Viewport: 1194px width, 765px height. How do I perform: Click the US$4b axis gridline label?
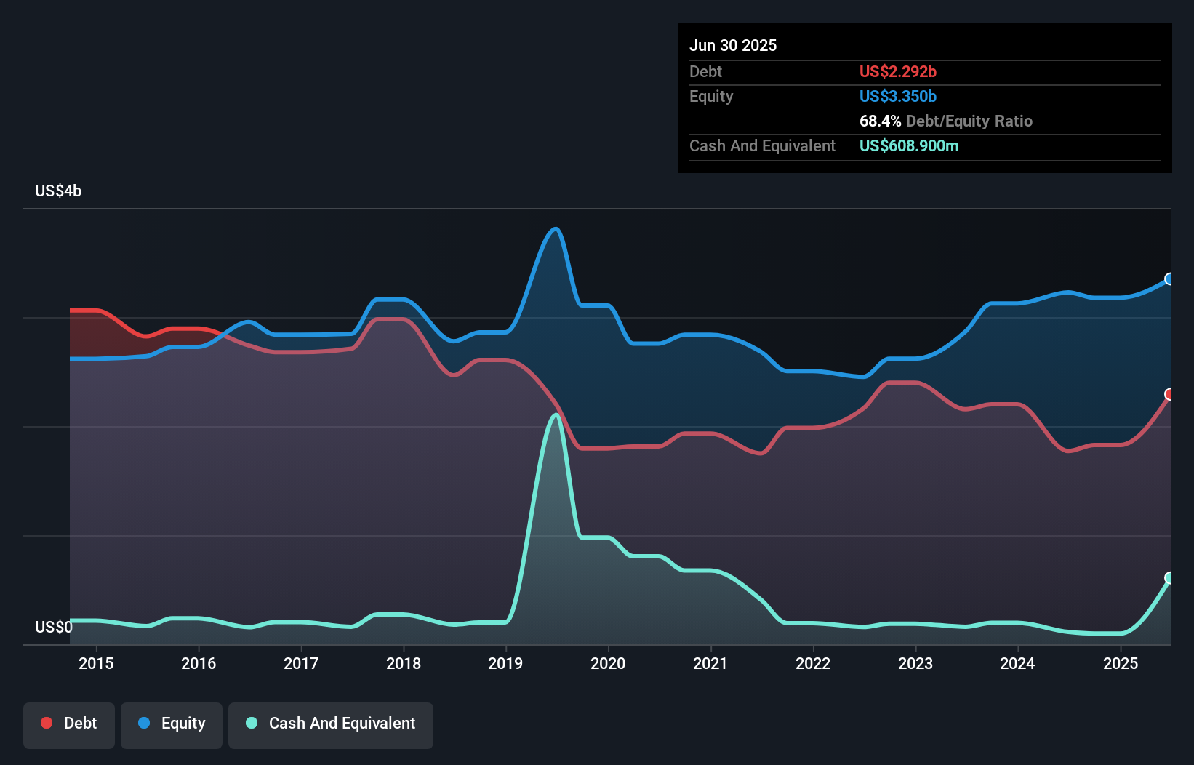58,191
